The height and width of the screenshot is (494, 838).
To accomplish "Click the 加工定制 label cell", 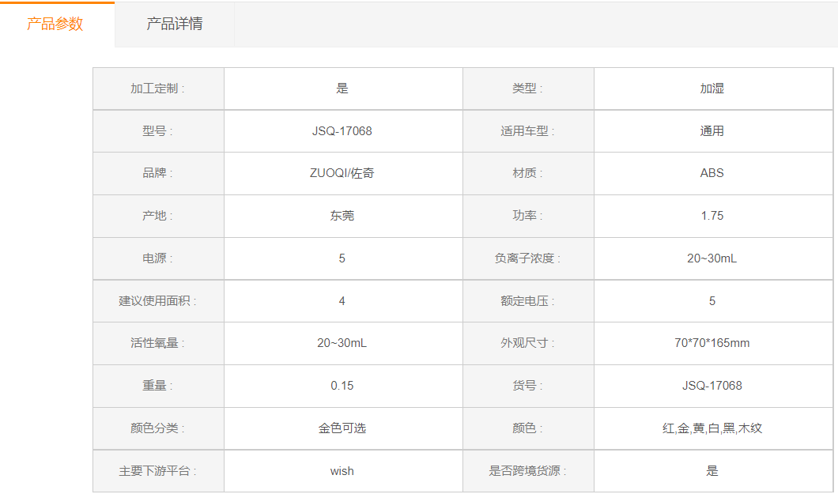I will [158, 89].
